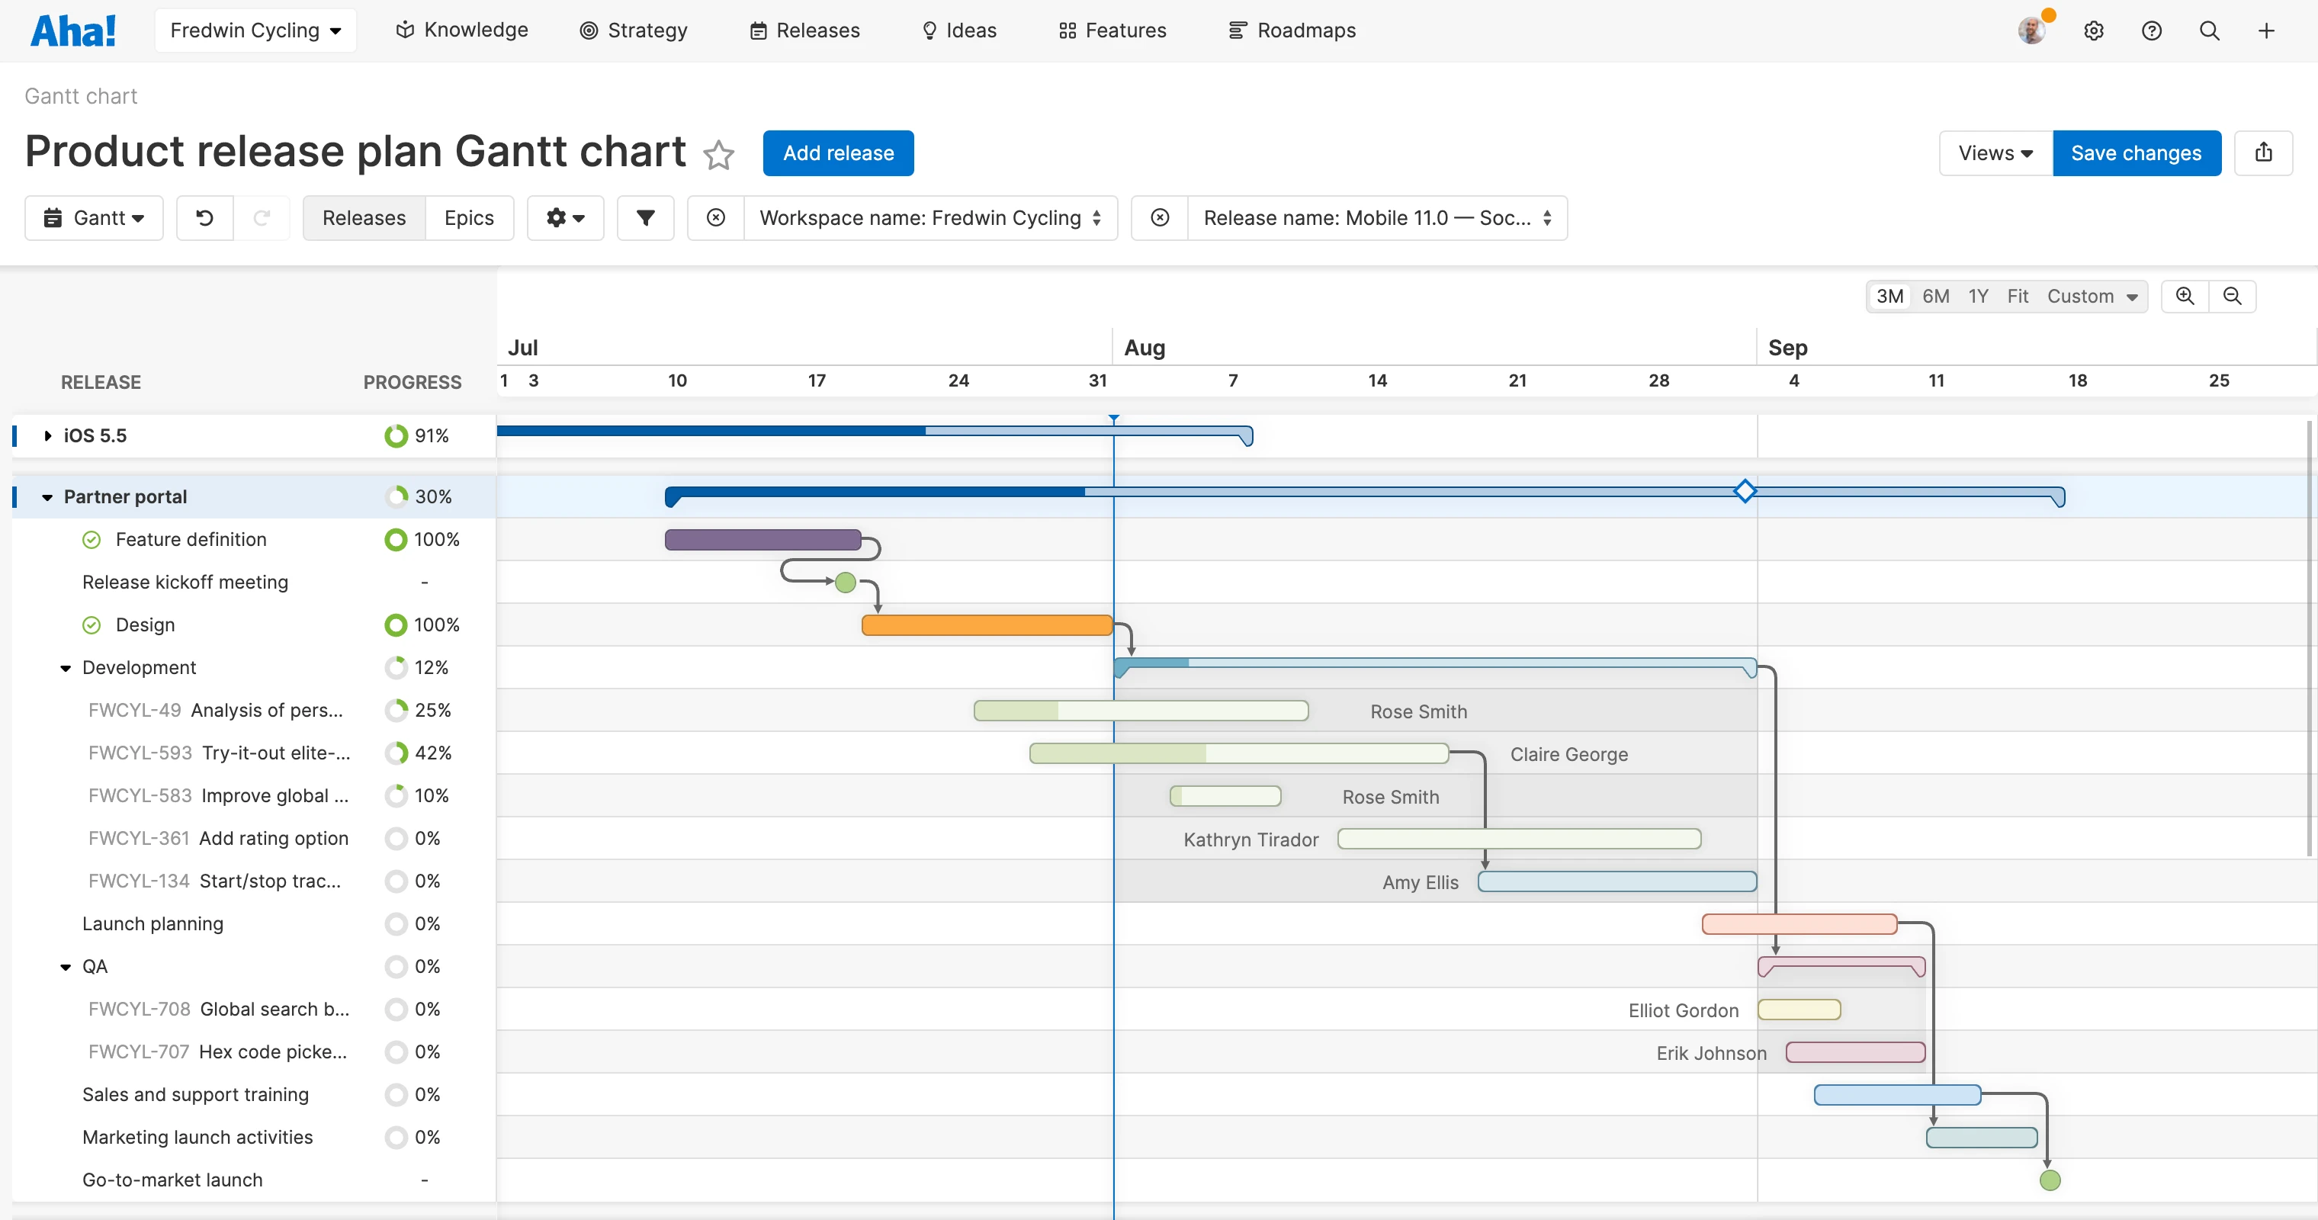Redo the last change

point(263,218)
